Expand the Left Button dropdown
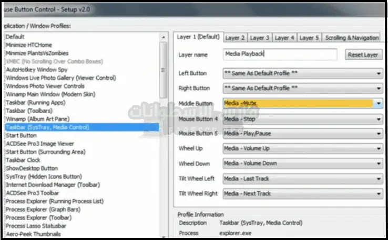Viewport: 388px width, 240px height. point(379,74)
